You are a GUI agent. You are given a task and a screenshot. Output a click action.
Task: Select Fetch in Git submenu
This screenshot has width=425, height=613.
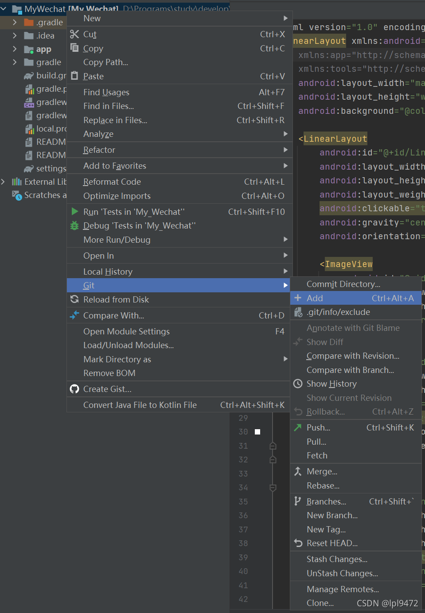[x=356, y=455]
